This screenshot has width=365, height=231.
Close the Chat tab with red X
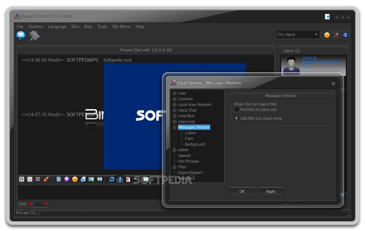[x=30, y=203]
